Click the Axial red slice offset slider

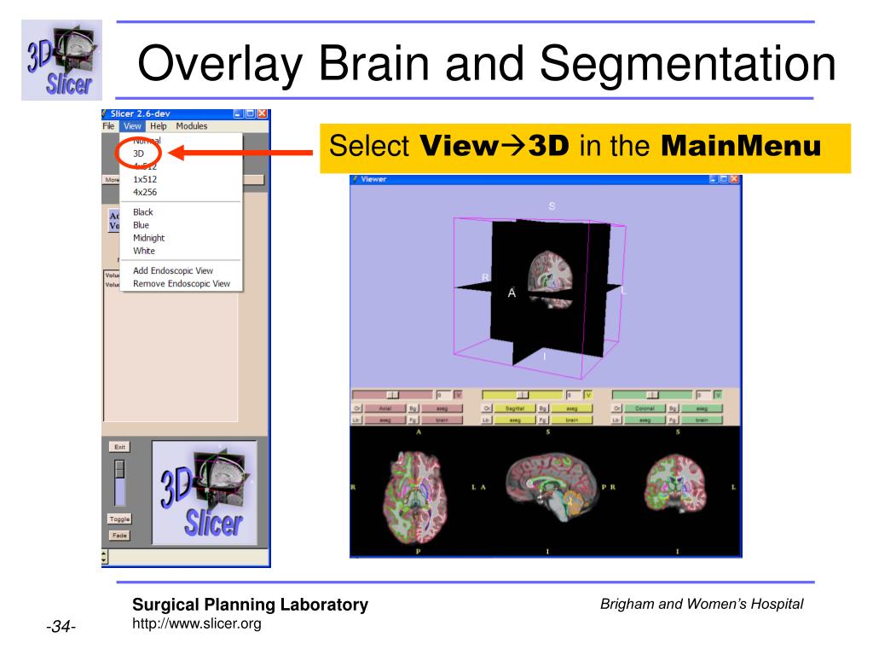coord(392,395)
